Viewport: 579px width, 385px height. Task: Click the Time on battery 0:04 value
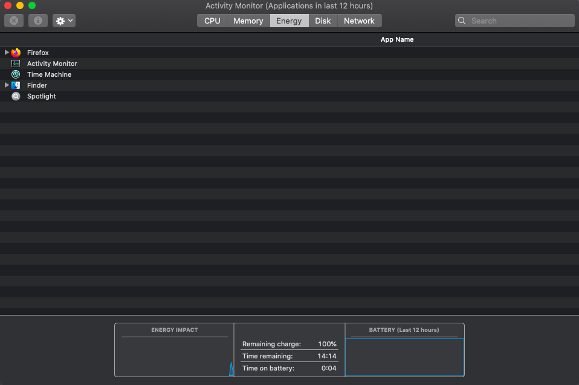coord(329,368)
